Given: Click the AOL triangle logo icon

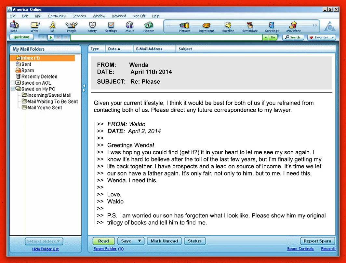Looking at the screenshot, I should pos(330,26).
